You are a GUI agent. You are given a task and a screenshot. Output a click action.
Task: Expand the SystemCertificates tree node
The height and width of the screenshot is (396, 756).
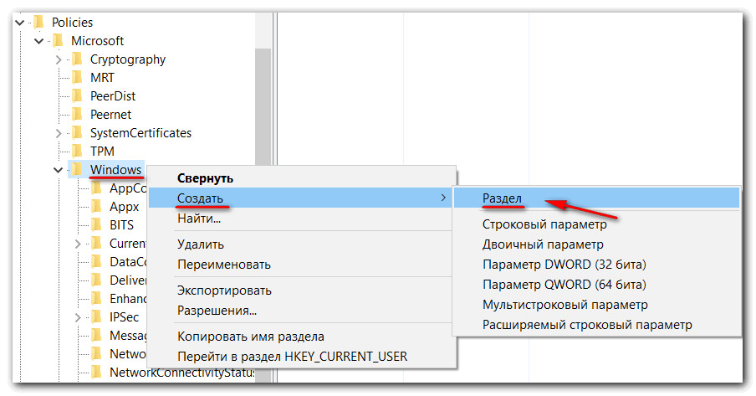click(59, 133)
